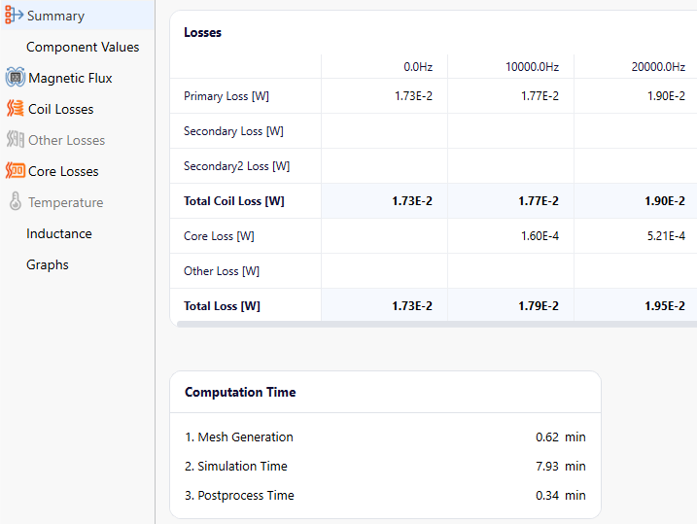
Task: Click the Primary Loss [W] row label
Action: [x=227, y=96]
